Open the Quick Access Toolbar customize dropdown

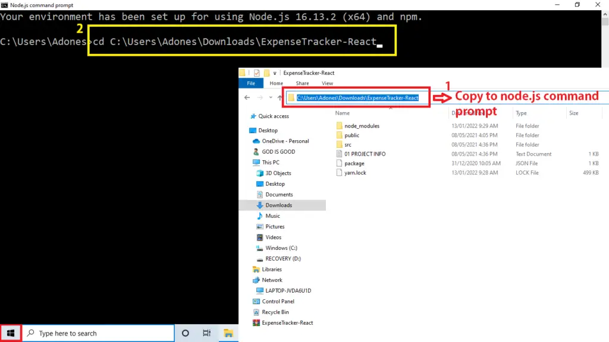coord(275,73)
